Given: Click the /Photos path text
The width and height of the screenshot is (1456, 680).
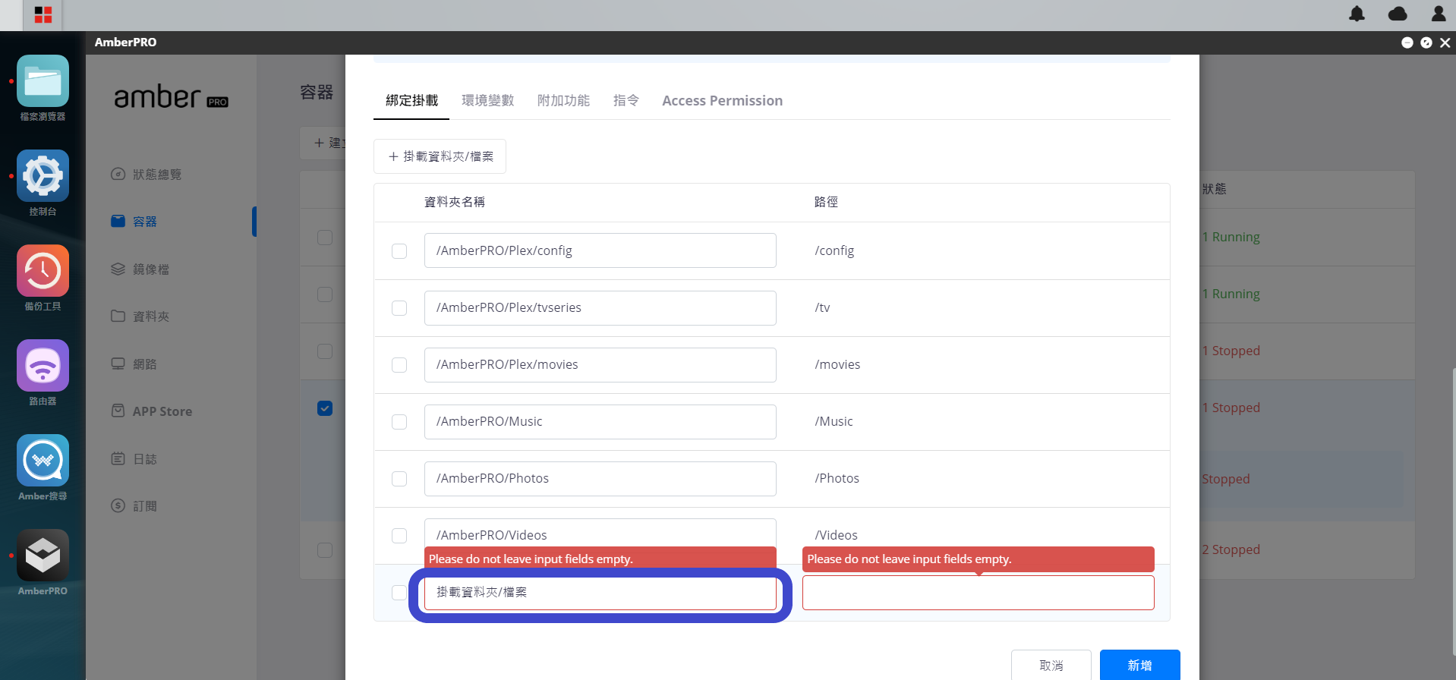Looking at the screenshot, I should 837,478.
